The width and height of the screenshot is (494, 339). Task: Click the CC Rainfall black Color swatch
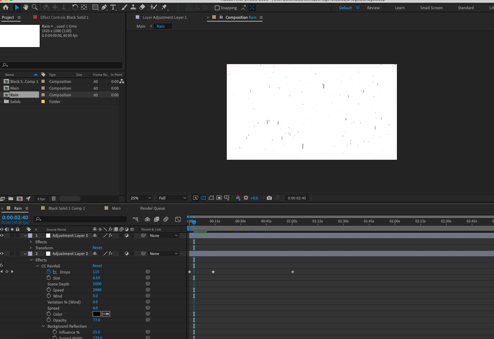97,314
